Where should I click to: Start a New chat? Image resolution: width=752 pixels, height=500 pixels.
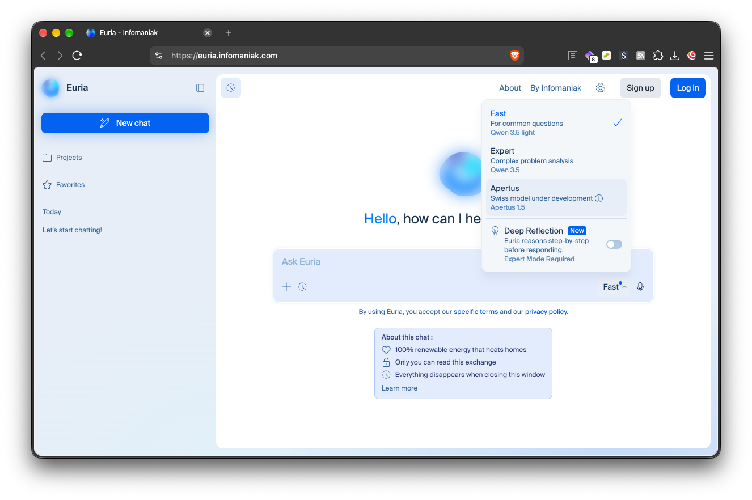pyautogui.click(x=125, y=123)
